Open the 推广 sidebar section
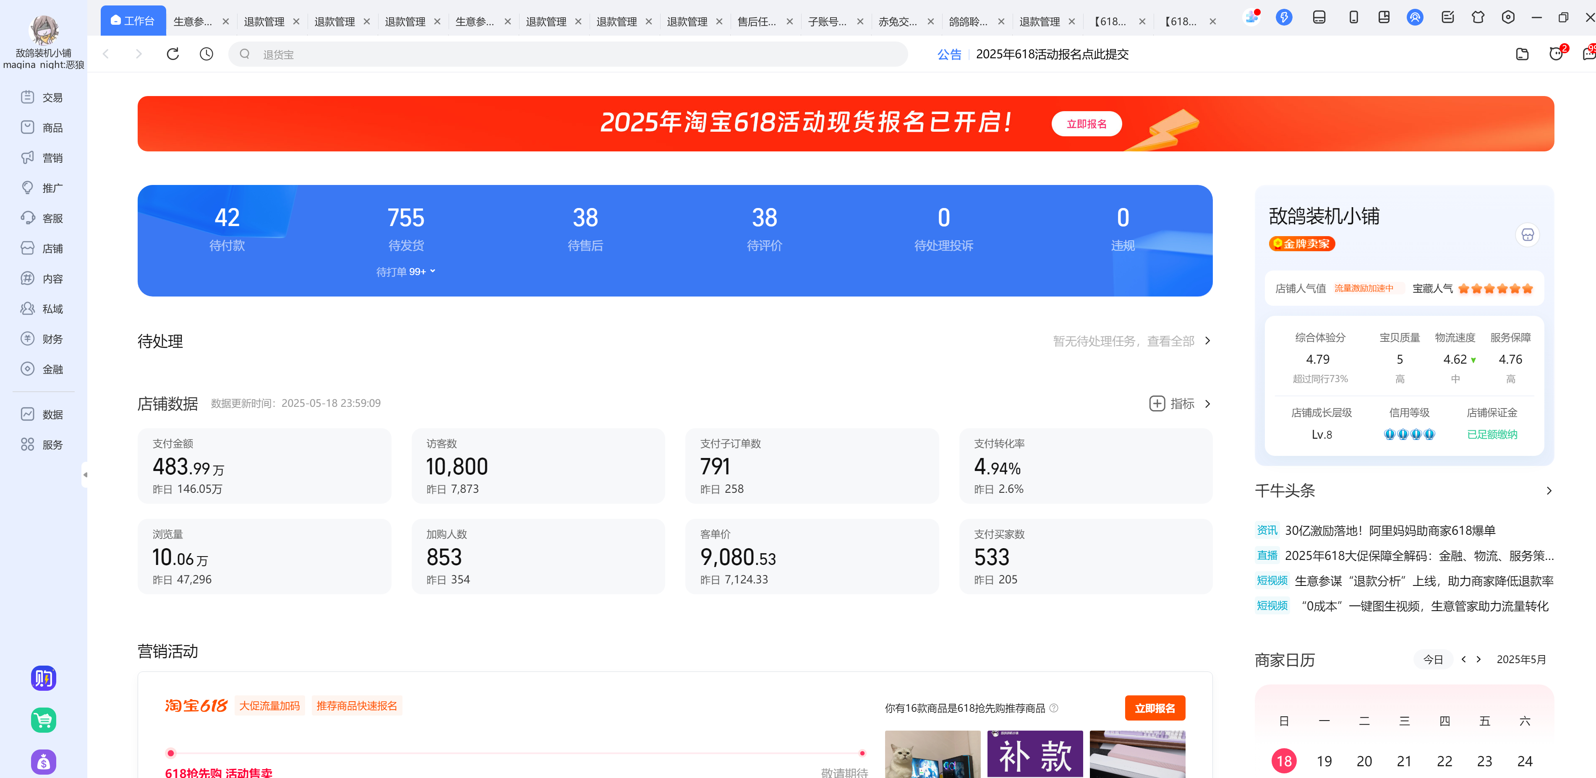The height and width of the screenshot is (778, 1596). tap(42, 188)
